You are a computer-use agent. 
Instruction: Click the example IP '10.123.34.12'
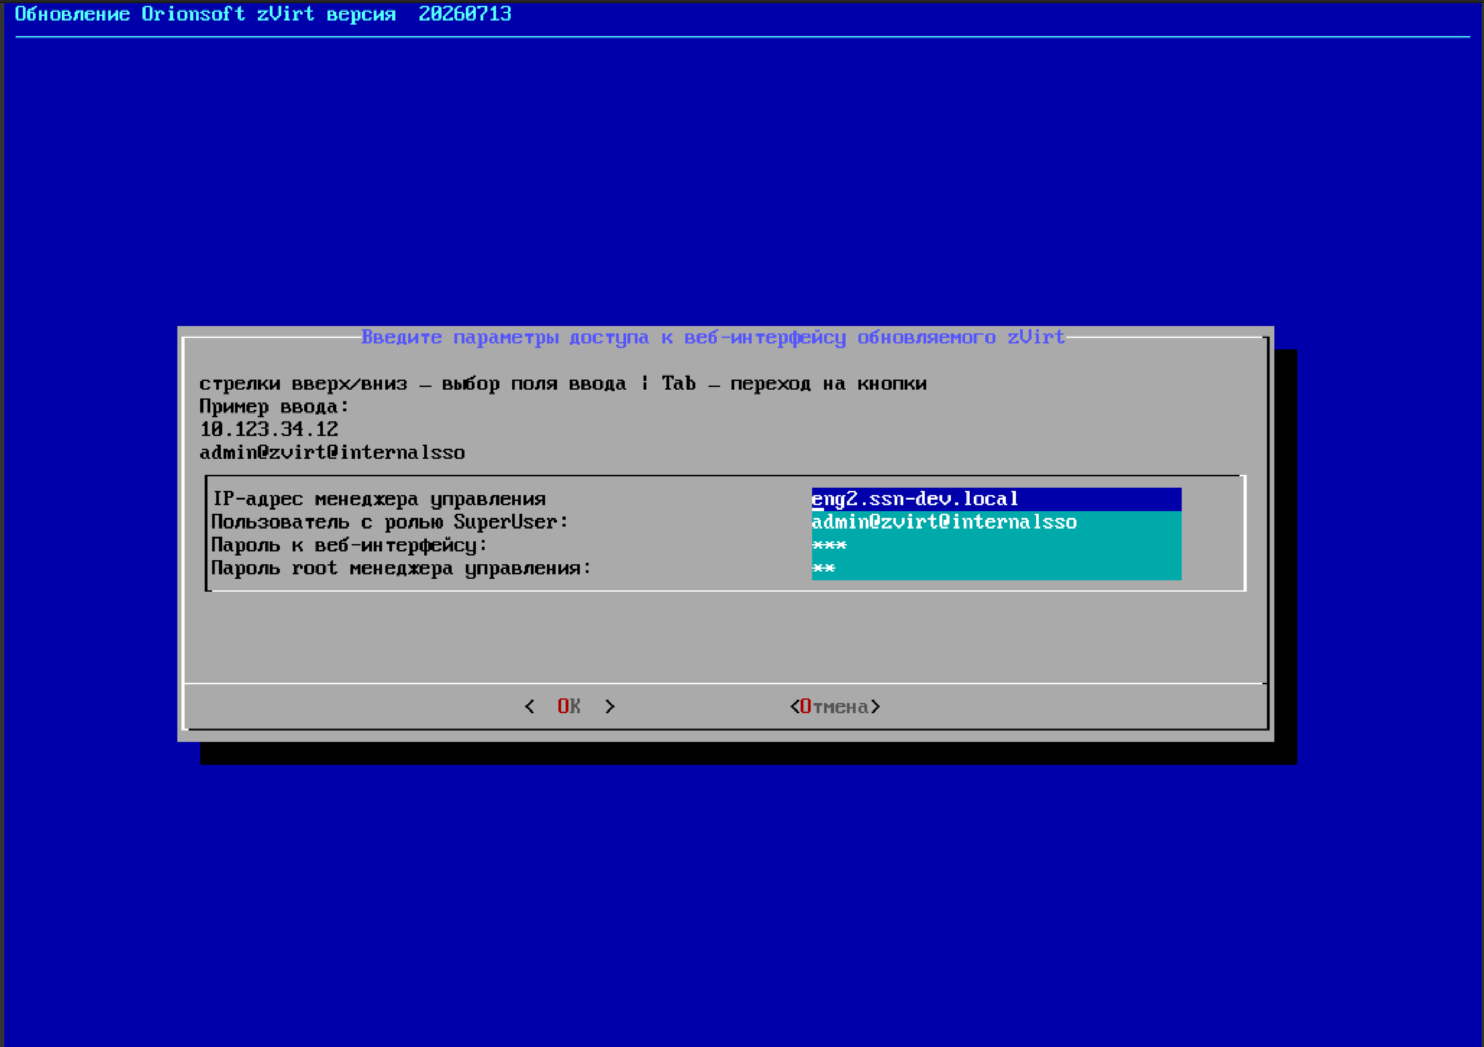pyautogui.click(x=269, y=429)
